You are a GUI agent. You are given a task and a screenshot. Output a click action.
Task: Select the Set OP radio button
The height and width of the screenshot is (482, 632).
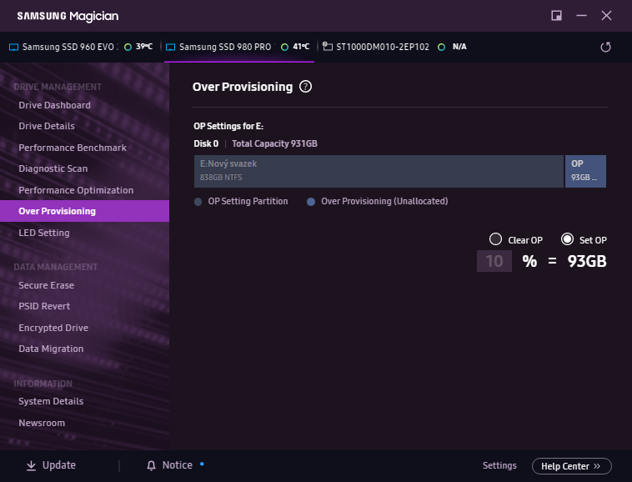coord(567,239)
